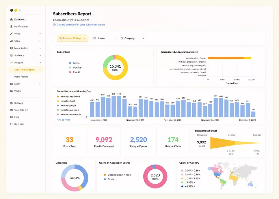Open the Subscribers Report menu item
Image resolution: width=279 pixels, height=199 pixels.
pyautogui.click(x=26, y=70)
